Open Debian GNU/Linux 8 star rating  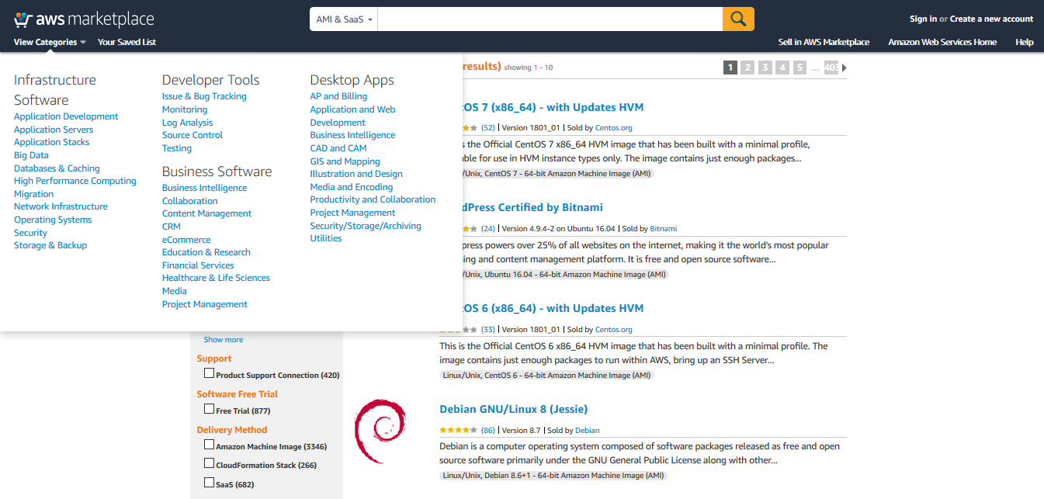click(458, 430)
